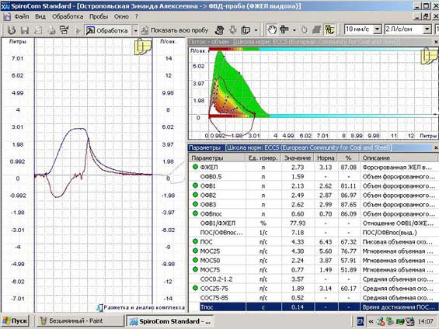Expand the 10 мм/с speed combo box

(x=377, y=29)
